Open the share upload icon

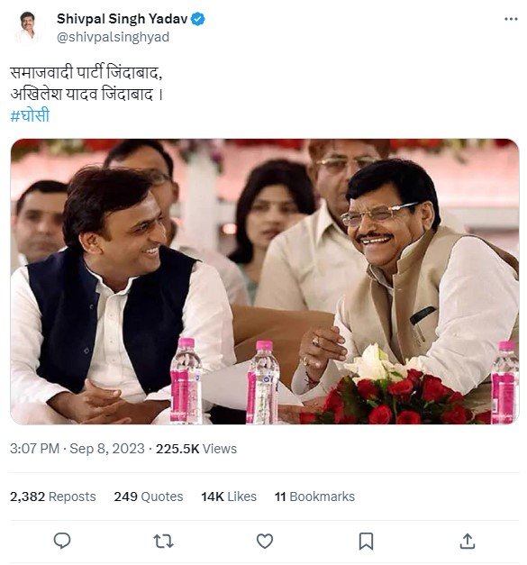click(x=468, y=542)
